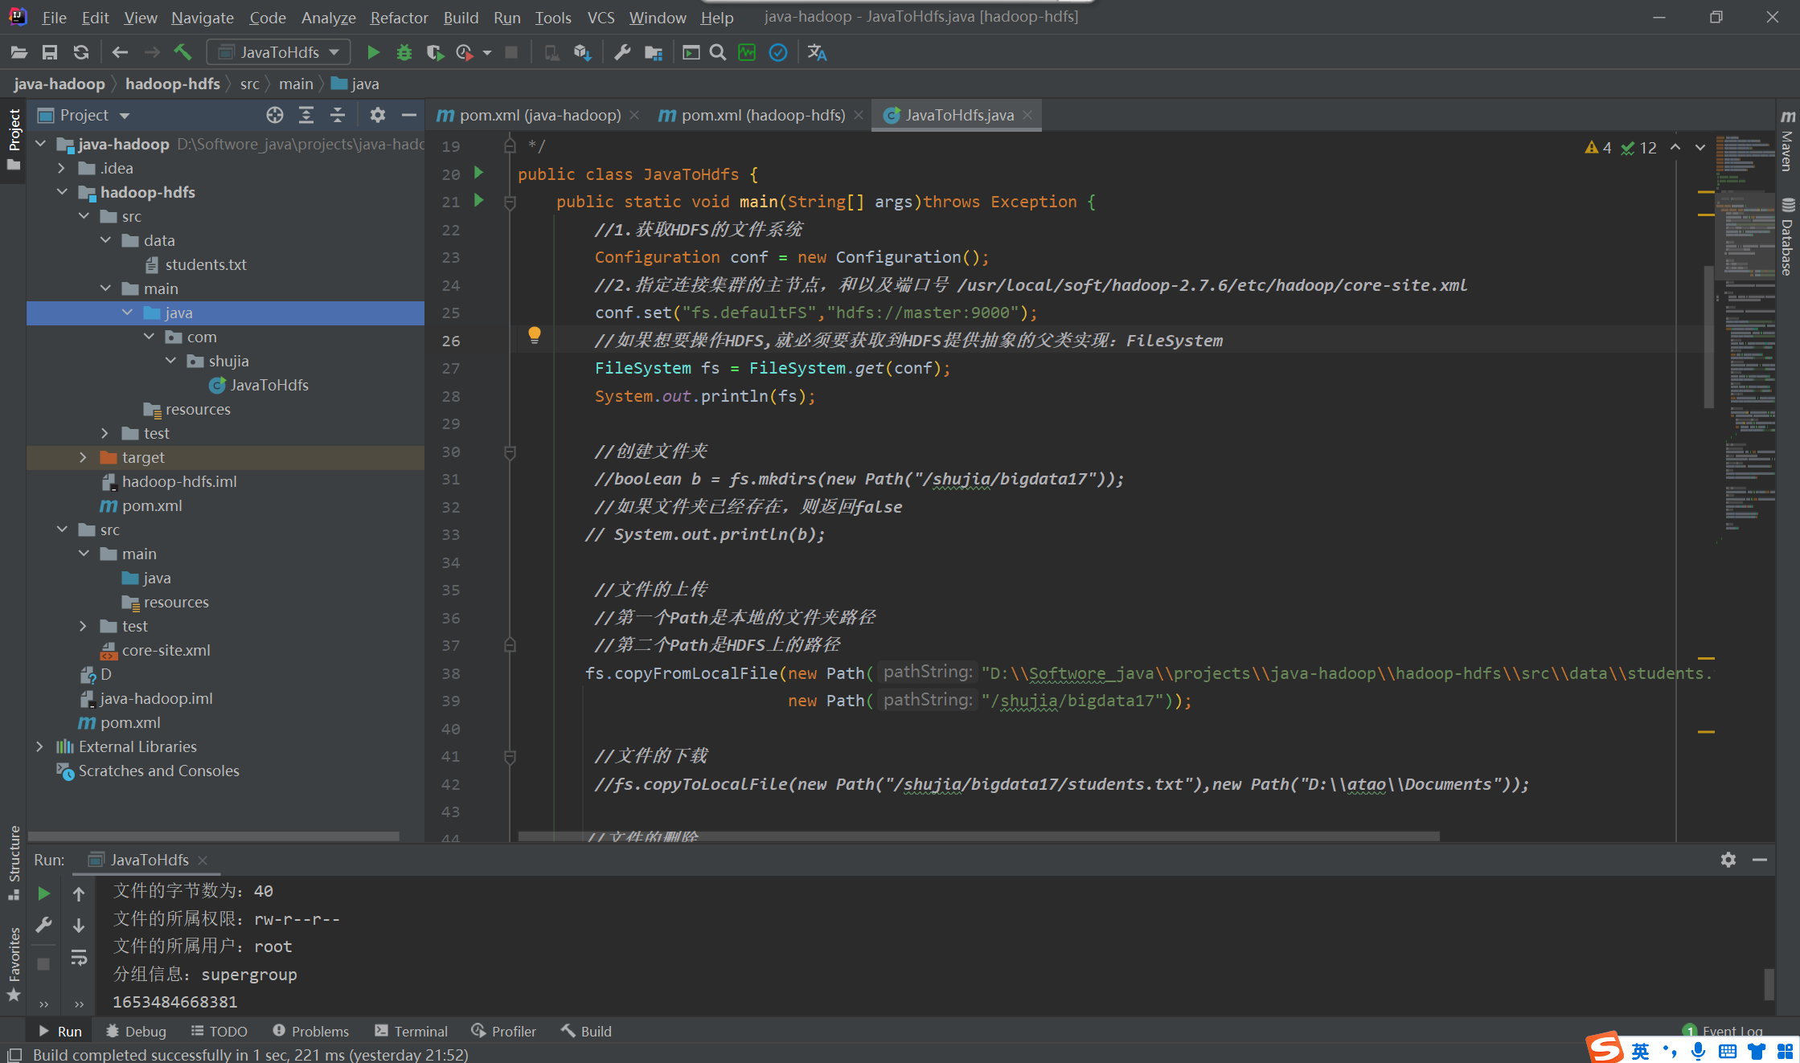
Task: Click the Translate toolbar icon
Action: tap(817, 52)
